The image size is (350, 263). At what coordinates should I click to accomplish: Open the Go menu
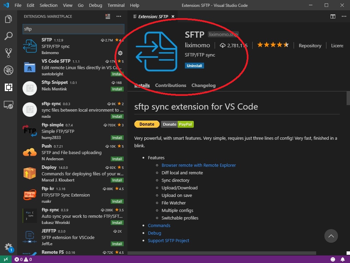coord(81,5)
